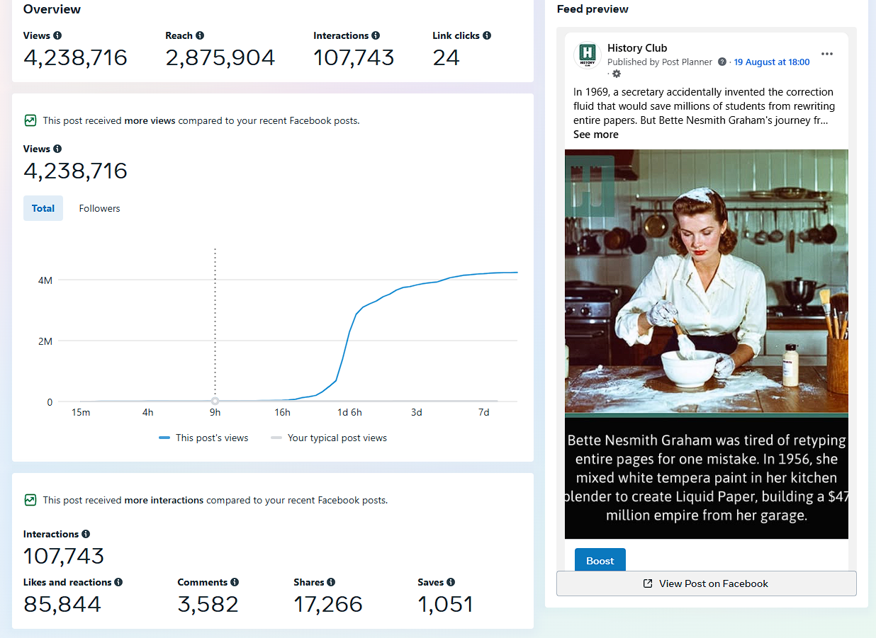Click info icon next to Overview Interactions
The height and width of the screenshot is (638, 876).
click(376, 35)
